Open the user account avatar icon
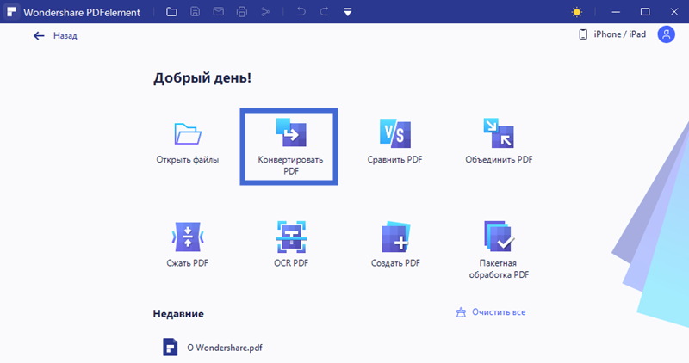 666,34
